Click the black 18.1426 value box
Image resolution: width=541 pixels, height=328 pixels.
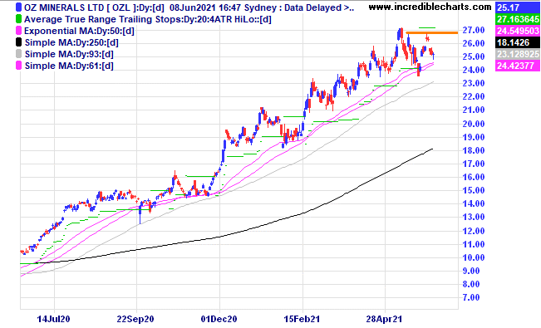tap(518, 42)
